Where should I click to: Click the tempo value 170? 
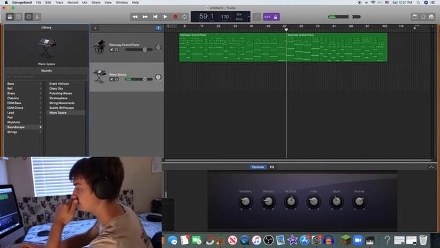coord(225,17)
